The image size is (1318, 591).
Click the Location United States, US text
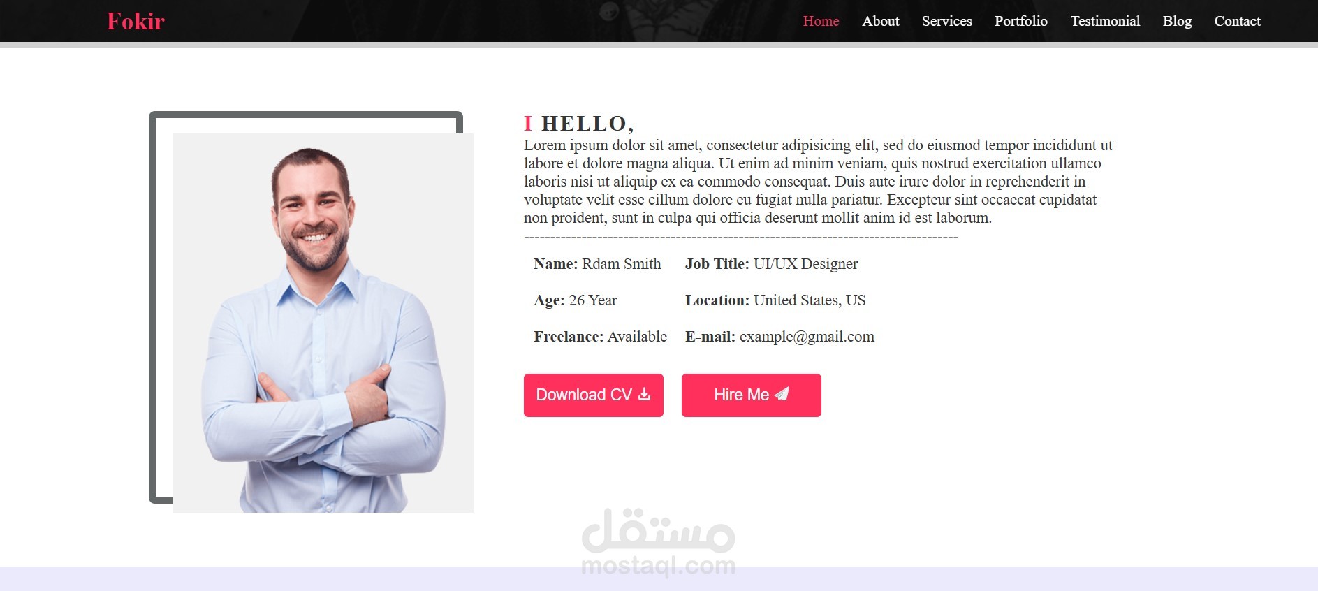pos(775,300)
